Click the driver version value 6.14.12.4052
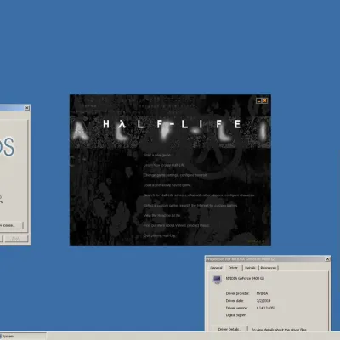This screenshot has width=340, height=340. (266, 308)
